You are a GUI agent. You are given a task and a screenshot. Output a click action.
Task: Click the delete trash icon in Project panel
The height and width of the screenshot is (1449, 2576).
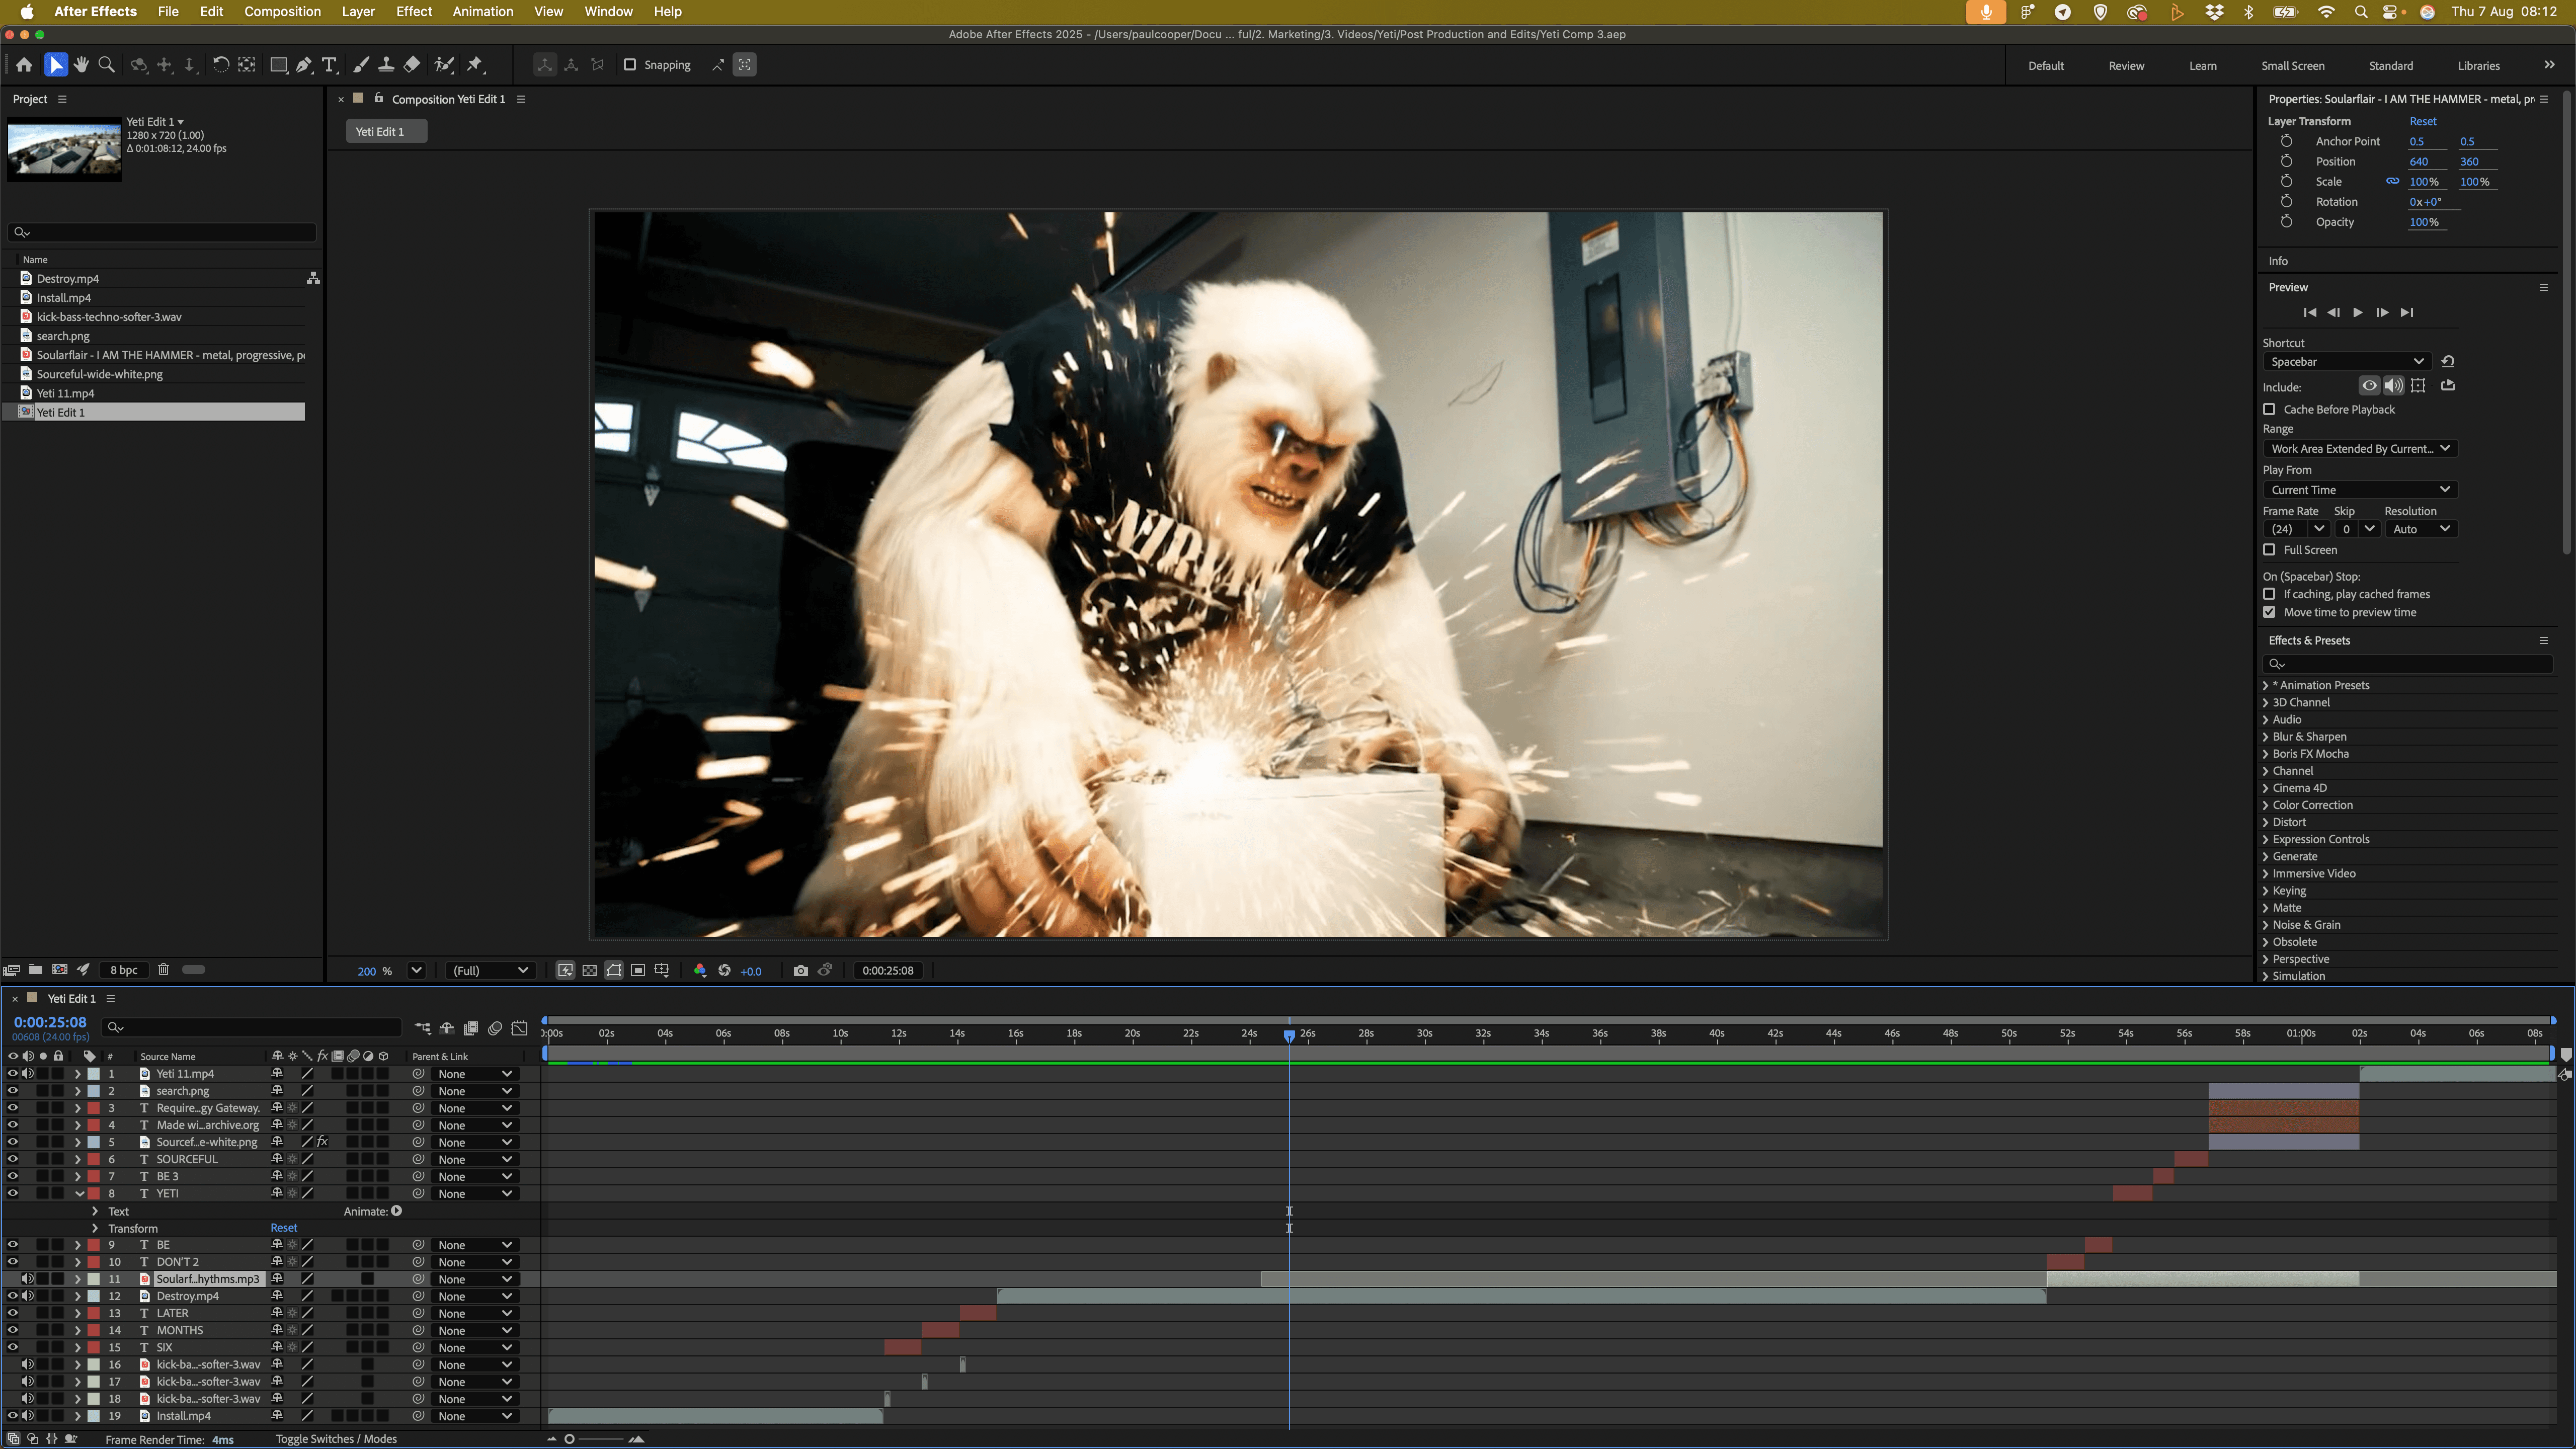pyautogui.click(x=163, y=969)
